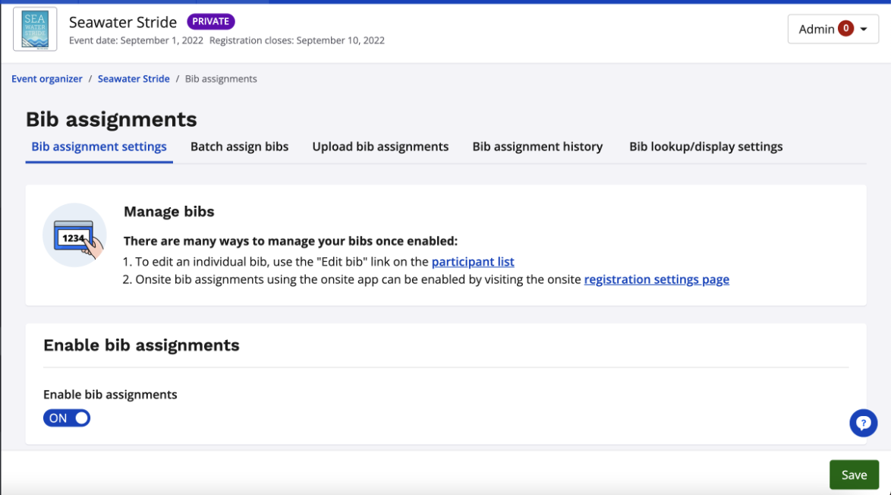Switch to the Batch assign bibs tab
Viewport: 894px width, 495px height.
tap(239, 147)
